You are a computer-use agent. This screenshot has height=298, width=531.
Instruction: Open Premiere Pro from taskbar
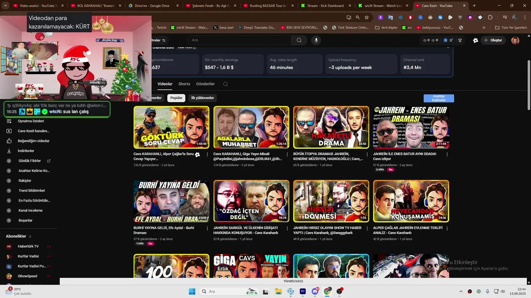(303, 291)
